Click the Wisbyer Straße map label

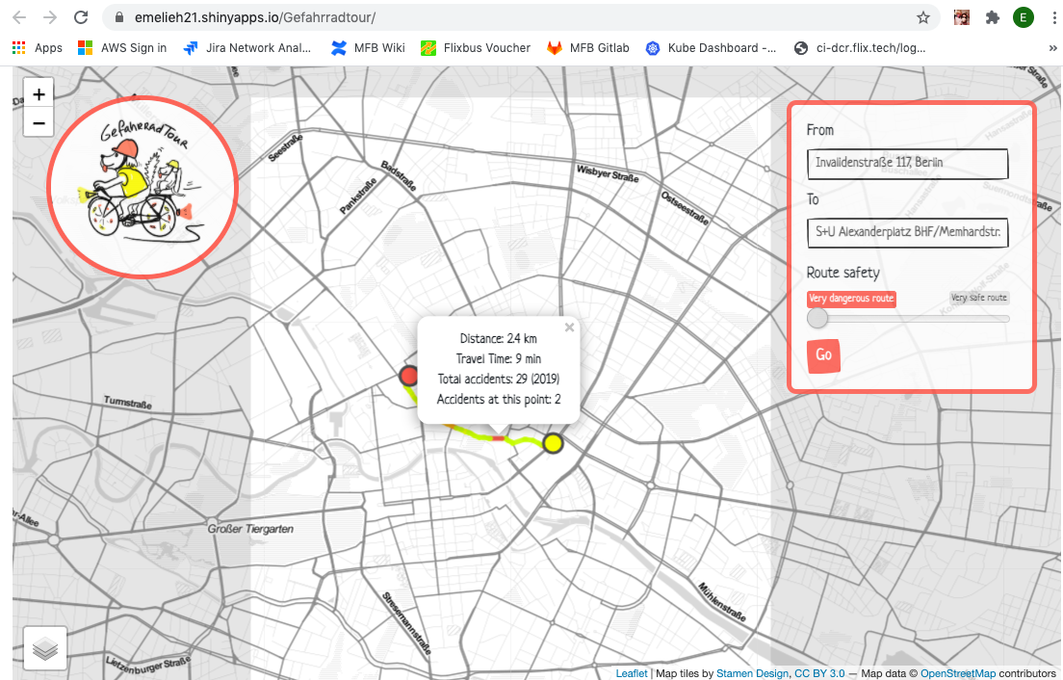point(608,172)
